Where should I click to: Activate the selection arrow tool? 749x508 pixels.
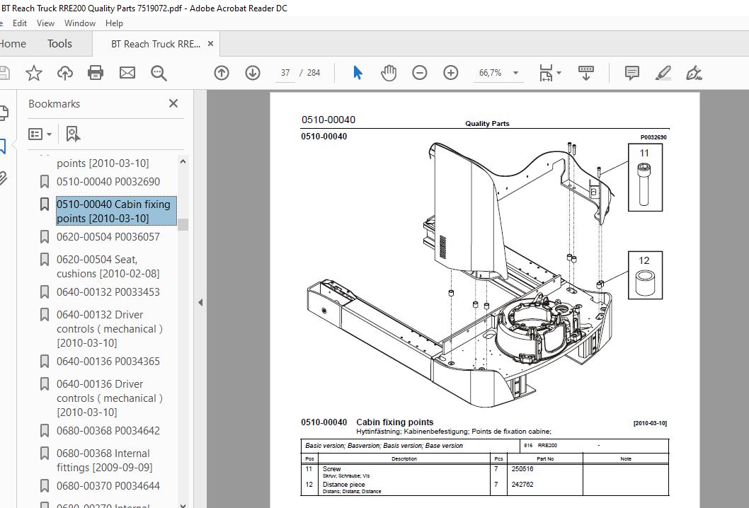(x=358, y=73)
